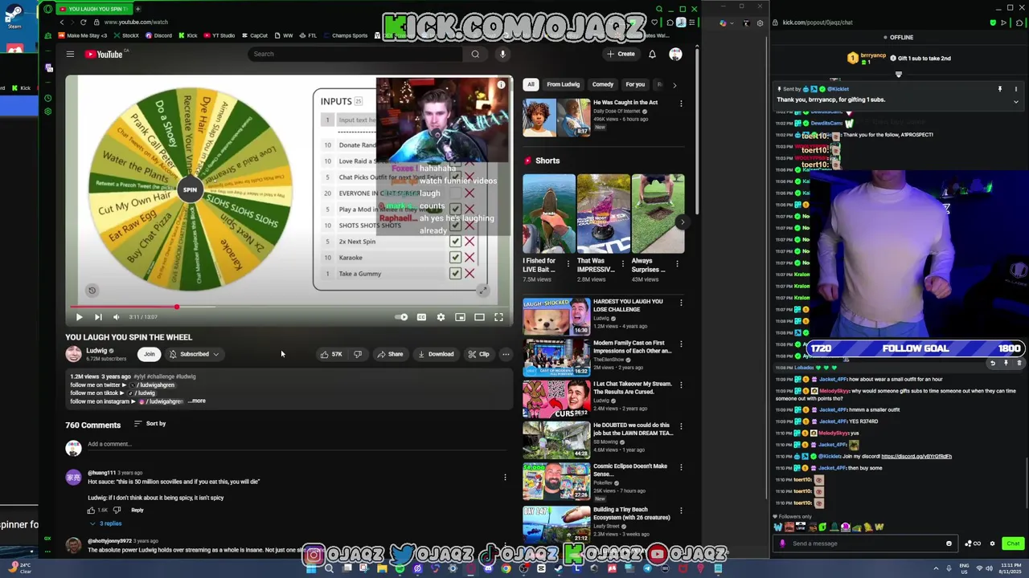Open the YouTube guide hamburger menu
Screen dimensions: 1029x578
70,54
